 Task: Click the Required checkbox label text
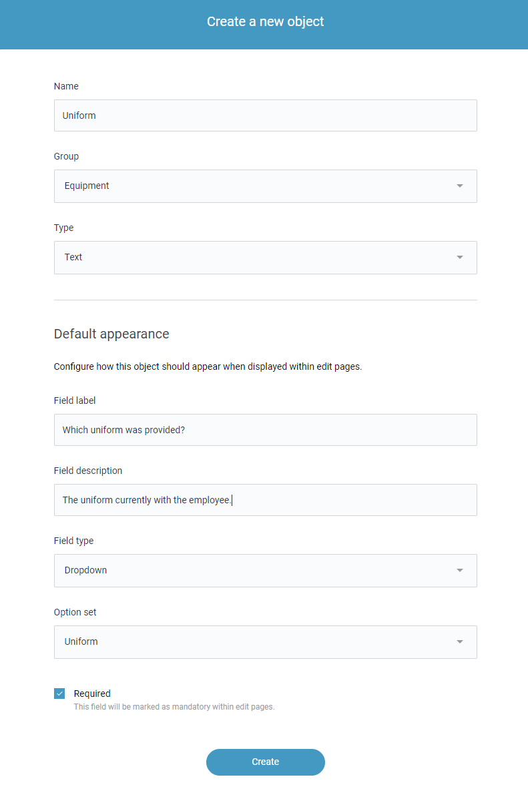[x=92, y=694]
